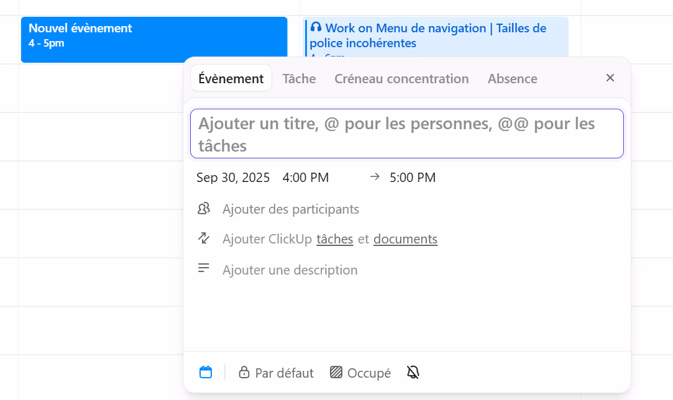Toggle availability from Occupé
This screenshot has width=673, height=400.
pos(369,373)
